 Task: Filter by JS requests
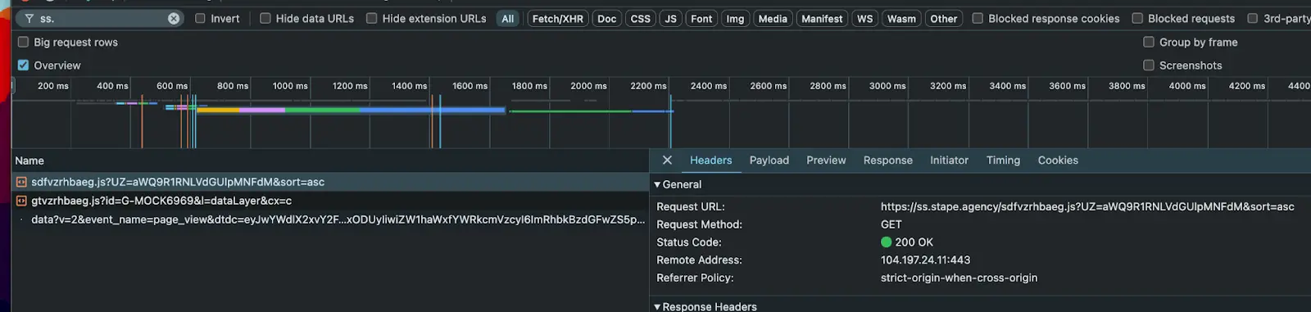tap(670, 18)
